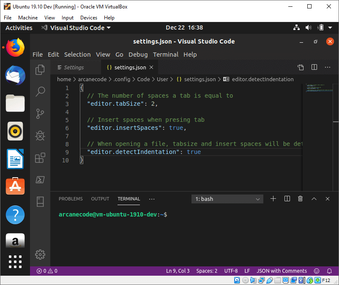Open the terminal selector dropdown 1: bash
This screenshot has width=339, height=285.
(227, 199)
